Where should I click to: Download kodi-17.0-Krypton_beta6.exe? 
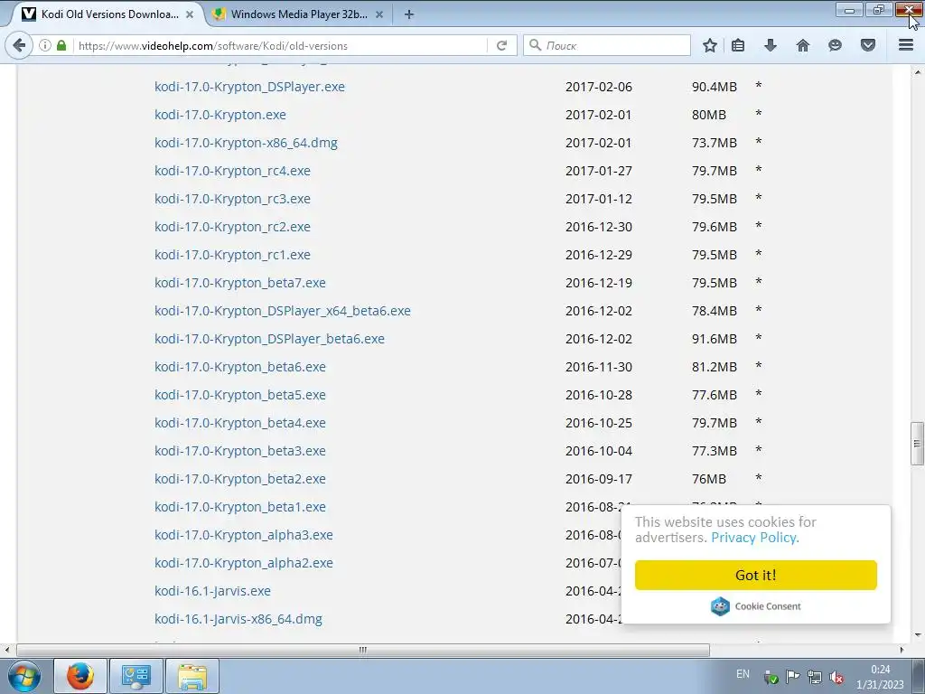coord(240,367)
